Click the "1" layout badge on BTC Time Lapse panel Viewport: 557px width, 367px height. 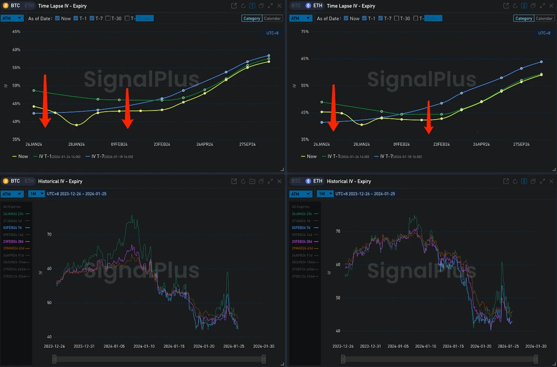[x=253, y=6]
